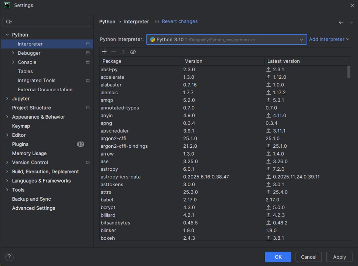Click the search icon in settings search
Viewport: 358px width, 266px height.
click(9, 22)
